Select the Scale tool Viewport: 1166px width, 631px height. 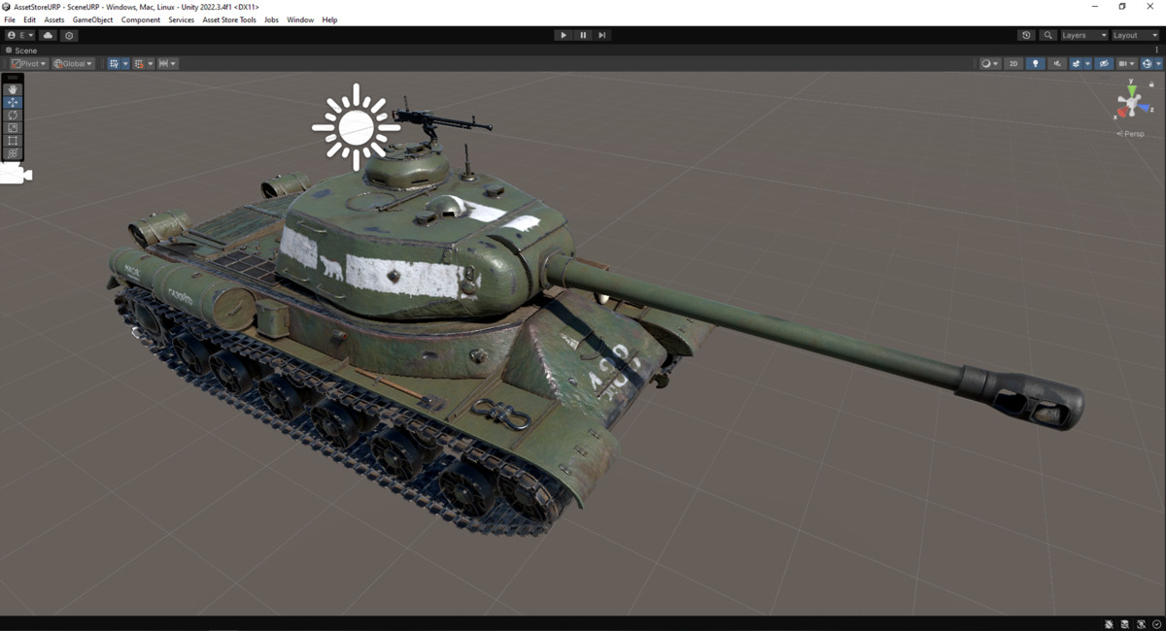point(13,127)
